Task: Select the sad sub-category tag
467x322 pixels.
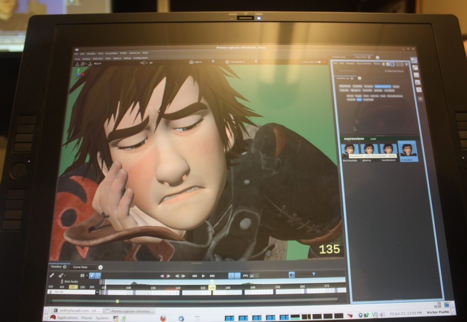Action: point(359,100)
